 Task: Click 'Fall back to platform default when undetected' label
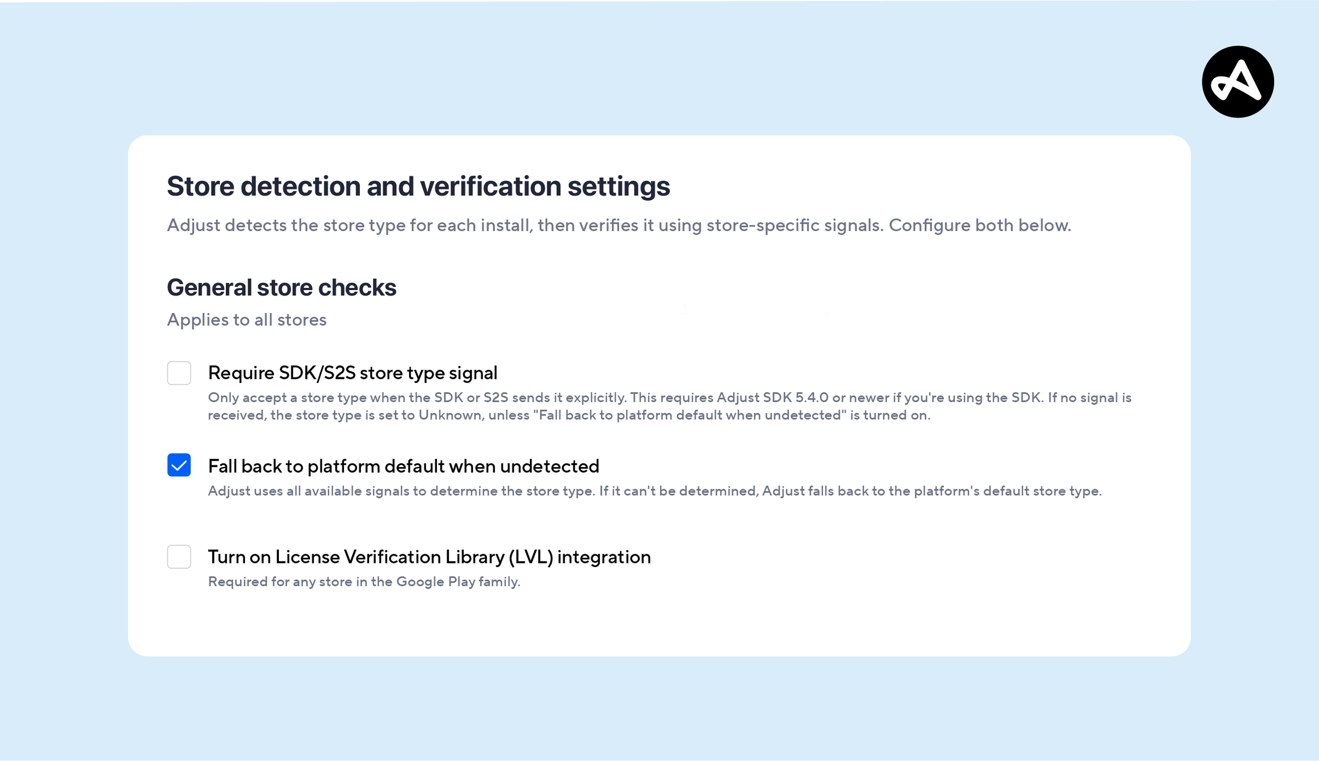click(404, 466)
